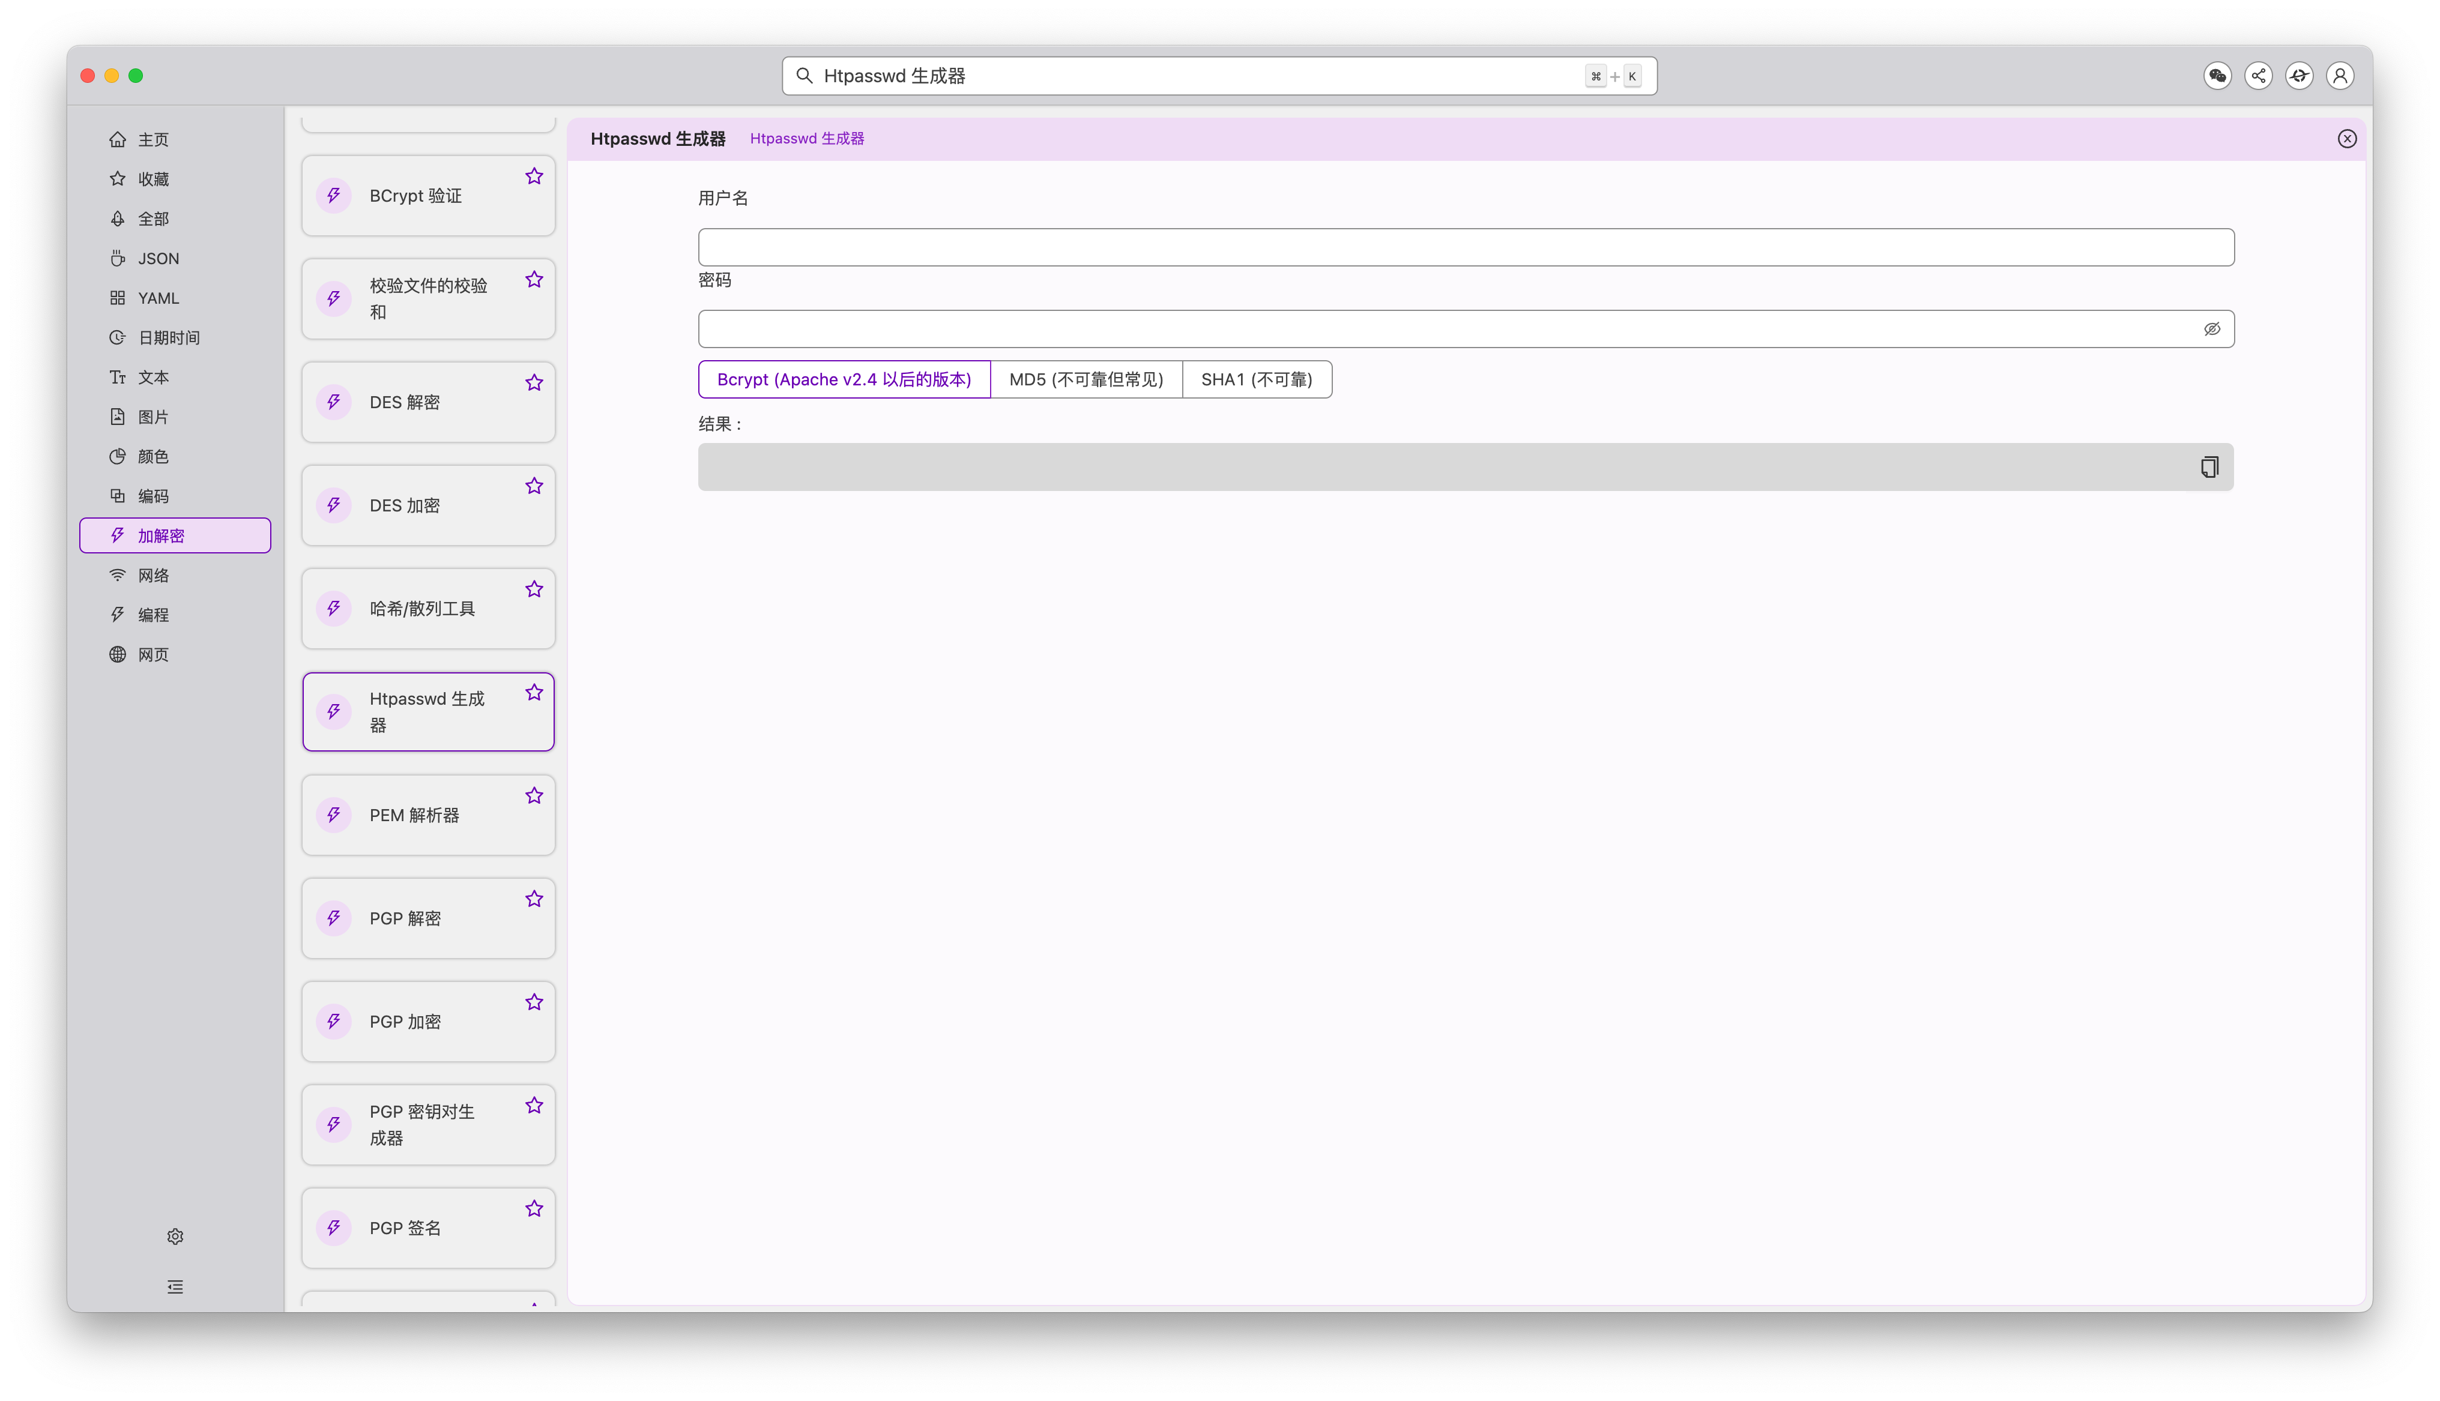Click the purple Htpasswd 生成器 subtitle
This screenshot has height=1401, width=2440.
(806, 139)
